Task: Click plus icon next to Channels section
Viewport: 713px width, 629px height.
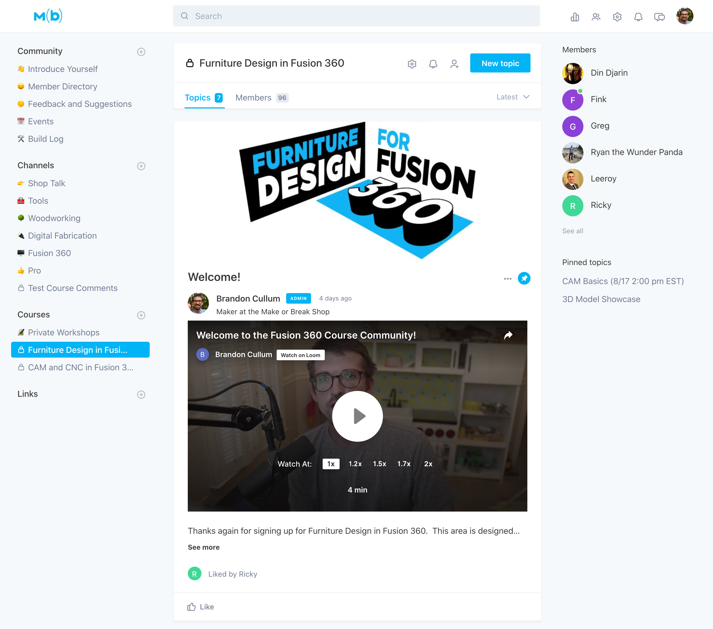Action: [141, 166]
